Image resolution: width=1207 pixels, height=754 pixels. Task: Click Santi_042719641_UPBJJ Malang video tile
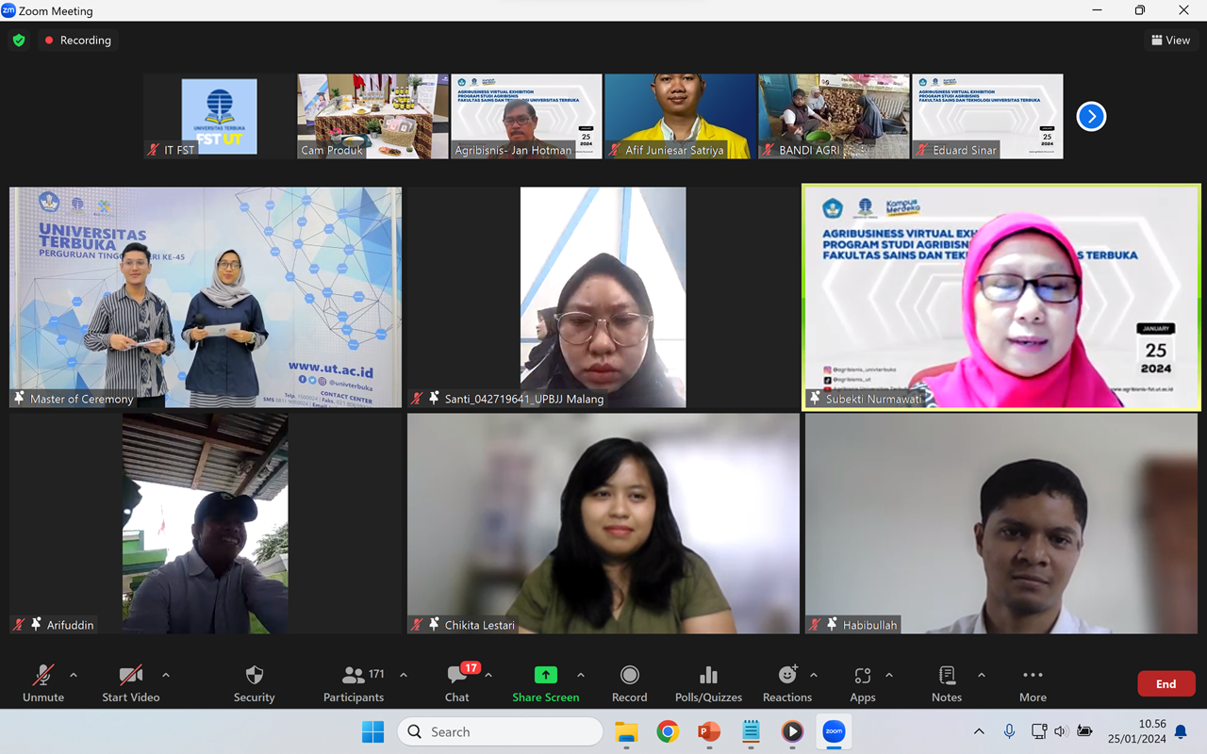[x=603, y=297]
